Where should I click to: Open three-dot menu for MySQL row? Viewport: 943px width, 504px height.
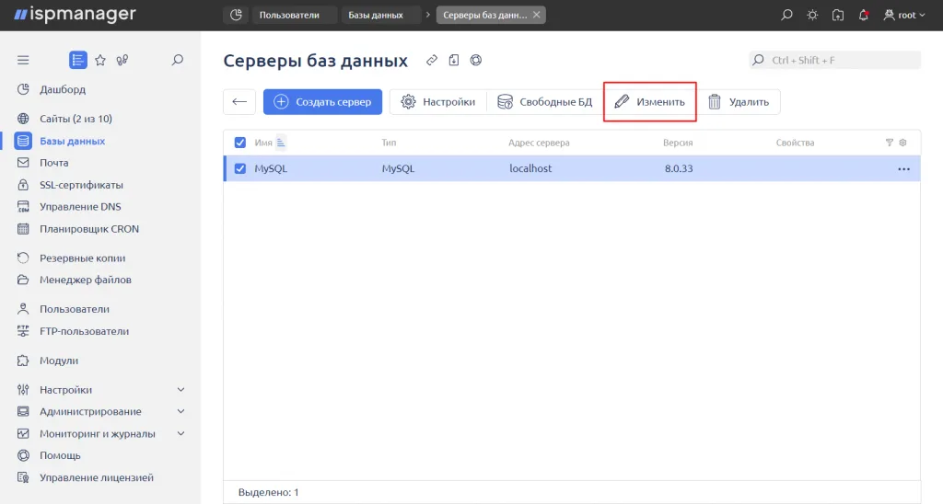[904, 169]
